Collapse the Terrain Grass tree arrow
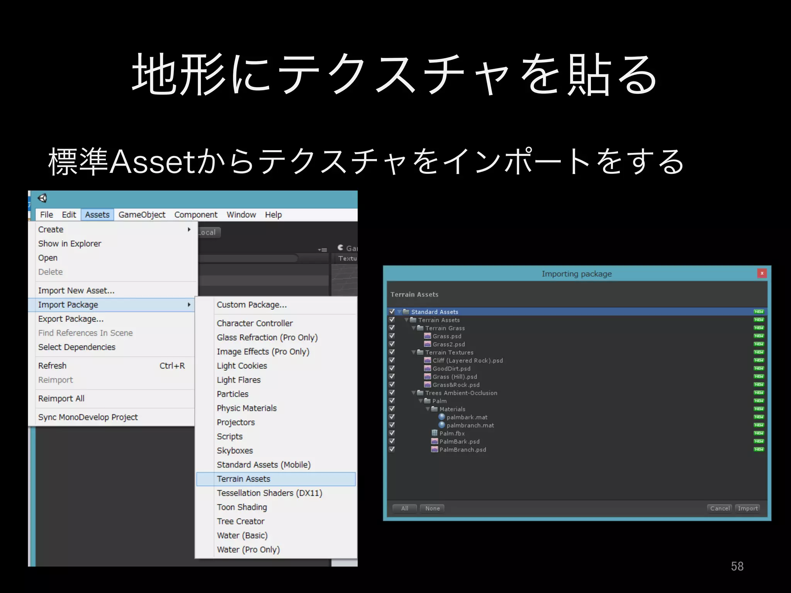 414,328
